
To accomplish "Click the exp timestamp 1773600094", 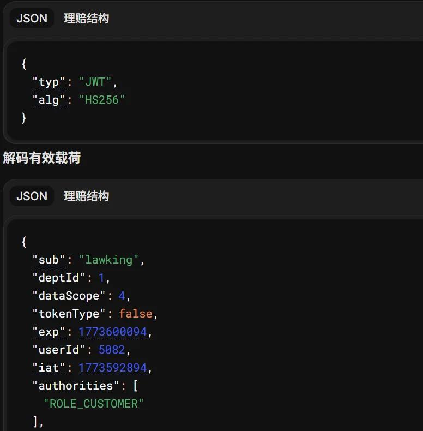I will tap(112, 332).
